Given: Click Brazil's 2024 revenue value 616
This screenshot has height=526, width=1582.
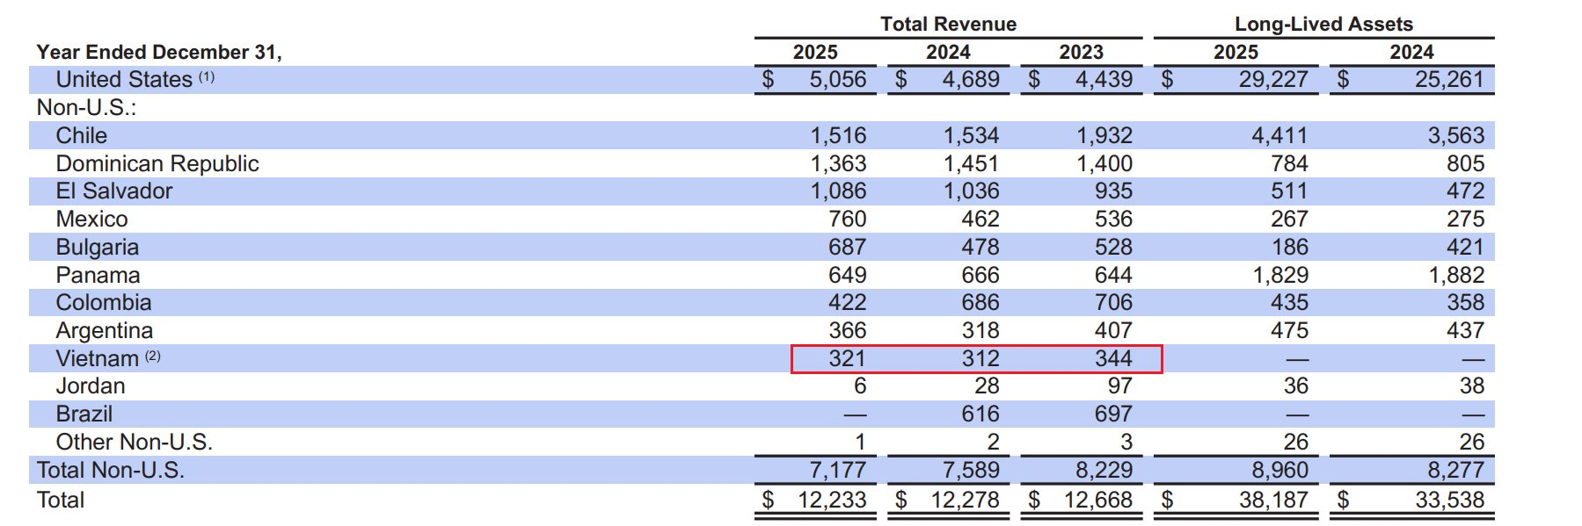Looking at the screenshot, I should (x=980, y=414).
